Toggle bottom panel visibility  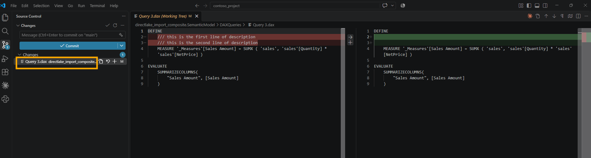click(x=537, y=6)
